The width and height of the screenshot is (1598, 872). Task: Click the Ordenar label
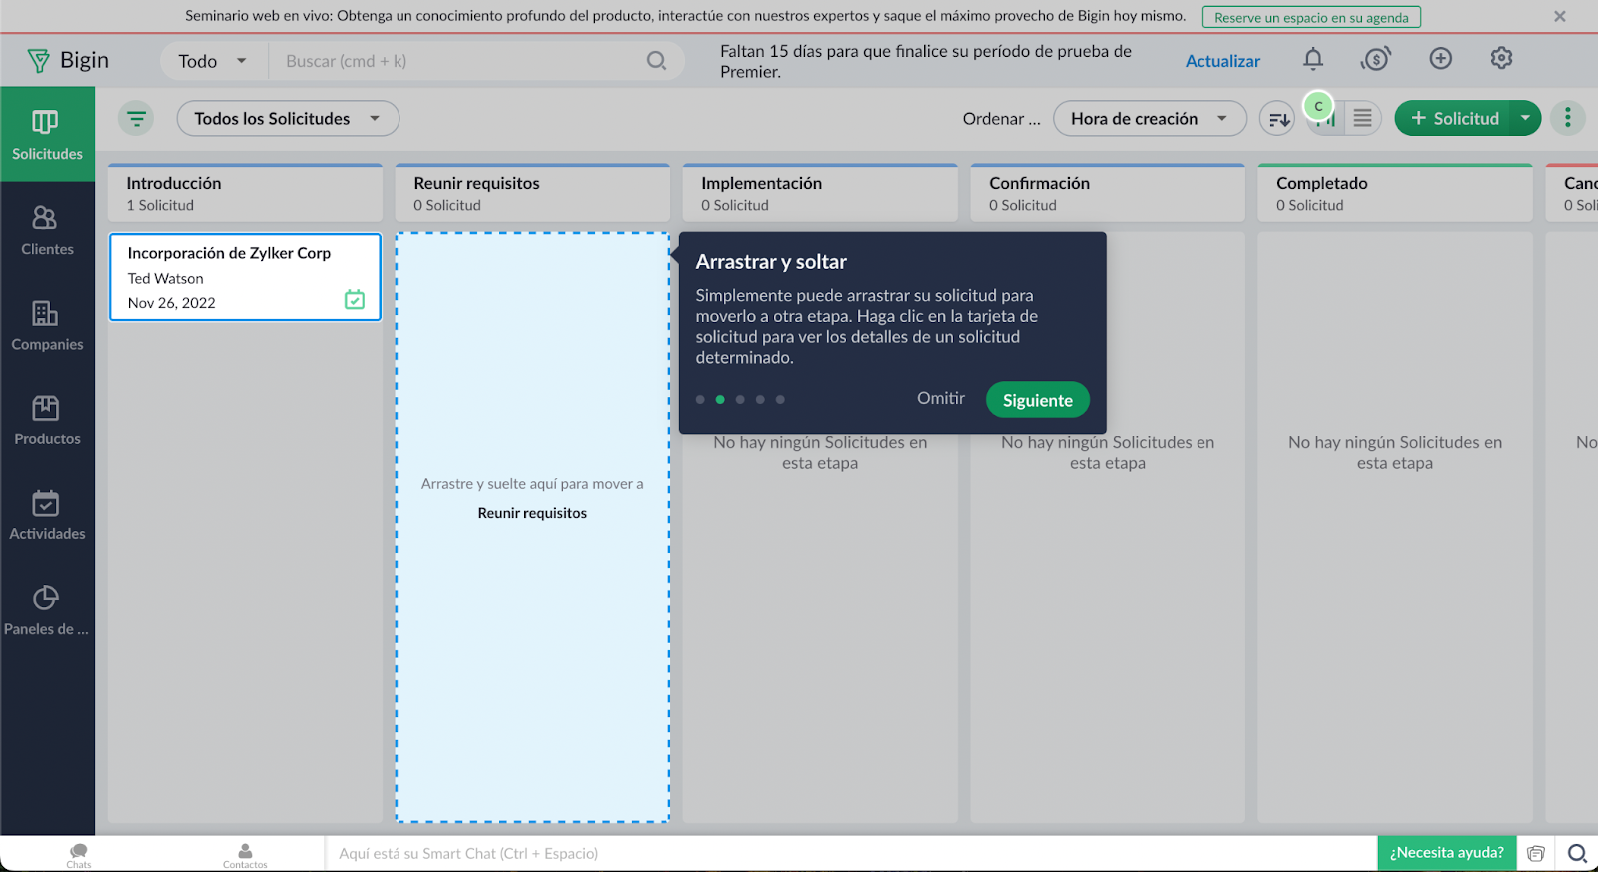pyautogui.click(x=1001, y=119)
